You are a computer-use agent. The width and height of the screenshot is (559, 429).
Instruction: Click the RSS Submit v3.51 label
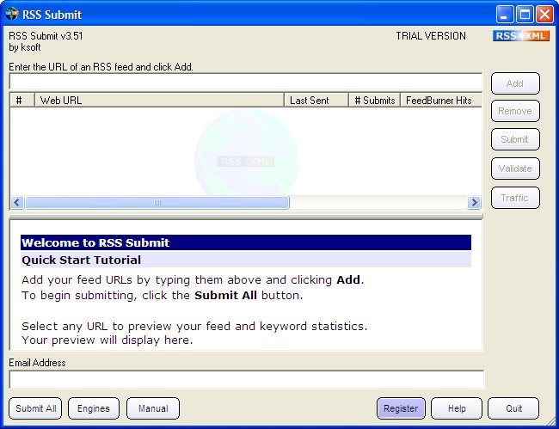pyautogui.click(x=46, y=35)
